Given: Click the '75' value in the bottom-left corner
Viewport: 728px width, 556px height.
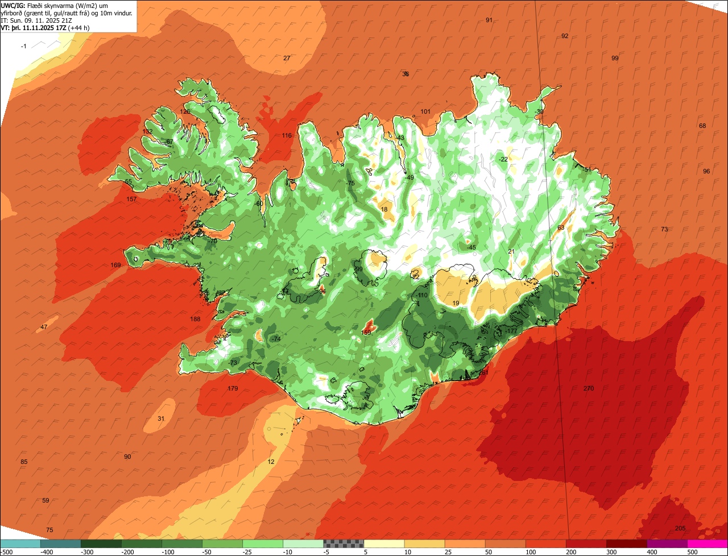Looking at the screenshot, I should [x=49, y=530].
